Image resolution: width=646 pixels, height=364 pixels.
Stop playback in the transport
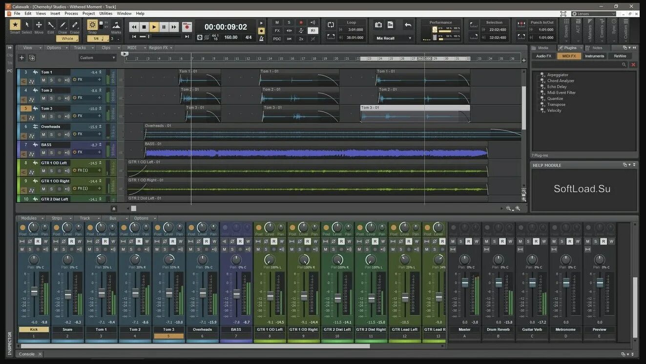[144, 27]
